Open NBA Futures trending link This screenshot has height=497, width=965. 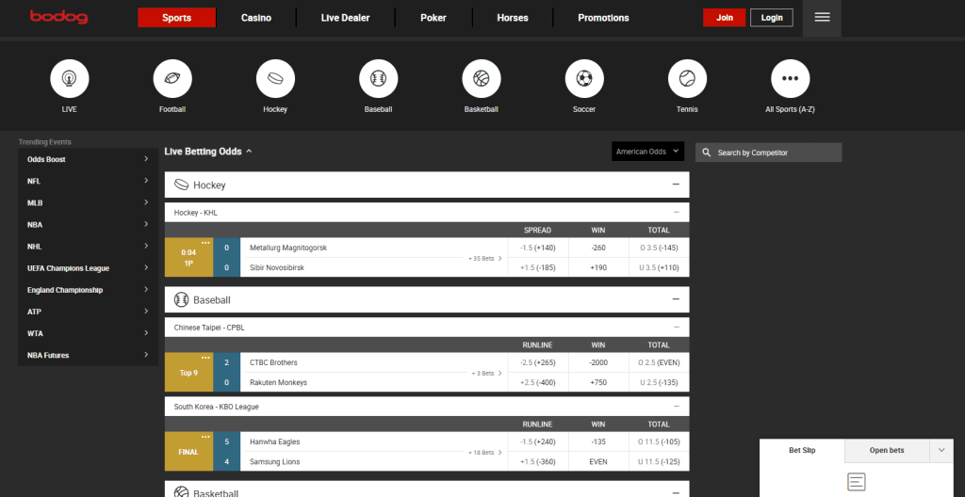[88, 355]
